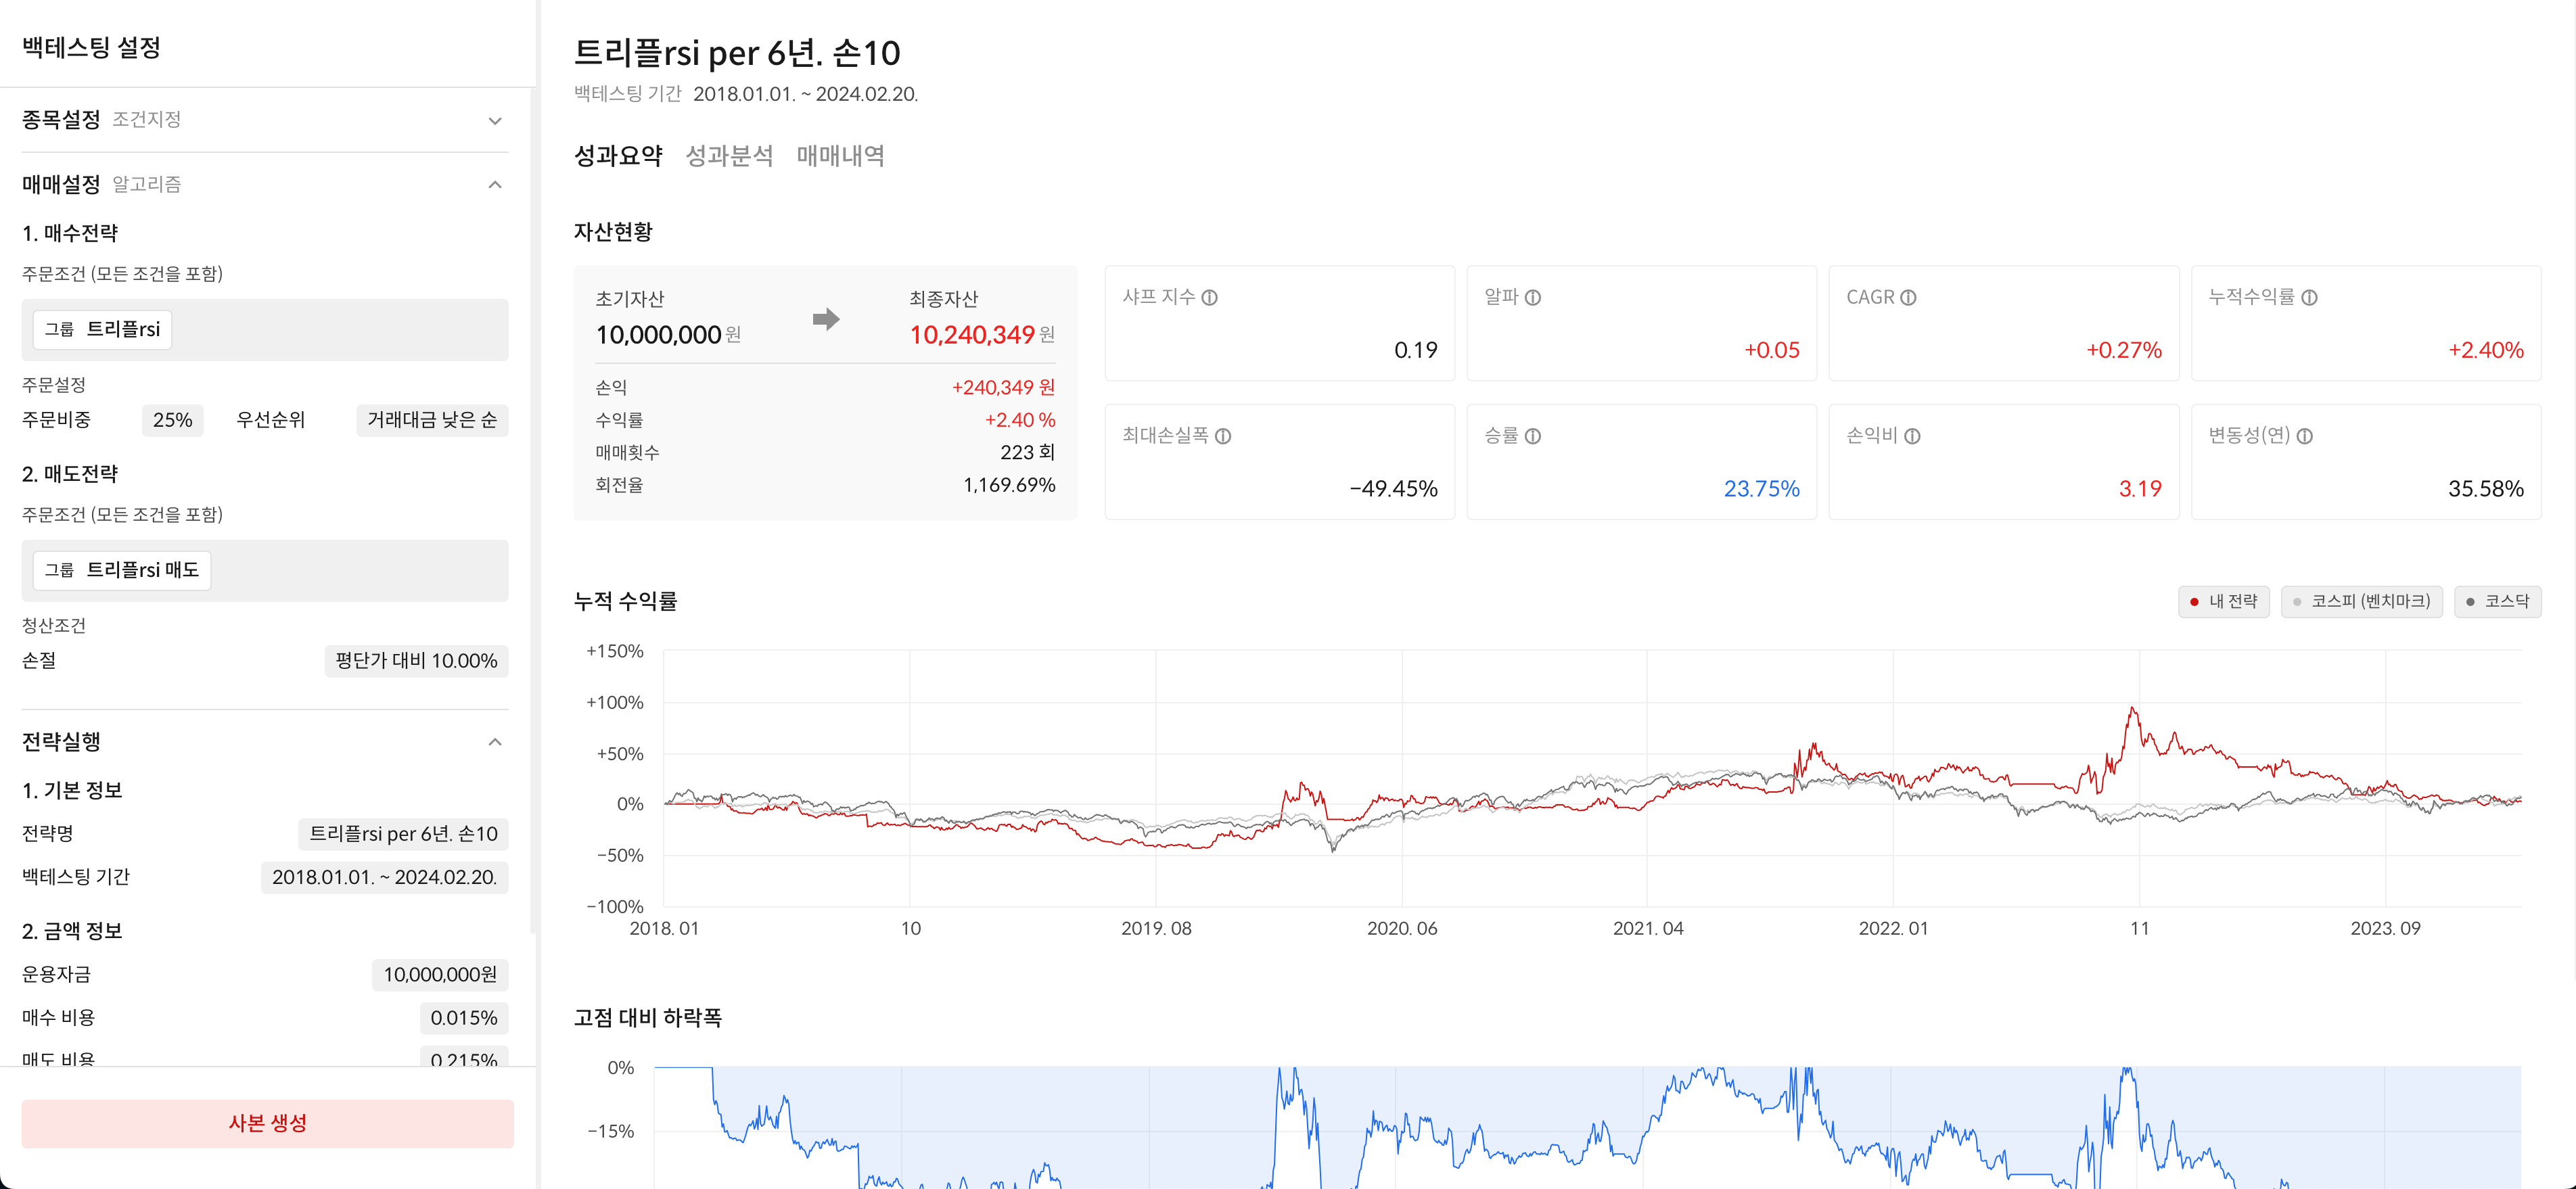Collapse the 매매설정 section
This screenshot has width=2576, height=1189.
click(494, 185)
